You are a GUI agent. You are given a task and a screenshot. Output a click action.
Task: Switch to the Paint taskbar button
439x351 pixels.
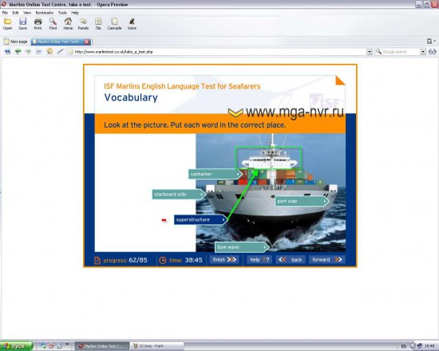click(156, 346)
